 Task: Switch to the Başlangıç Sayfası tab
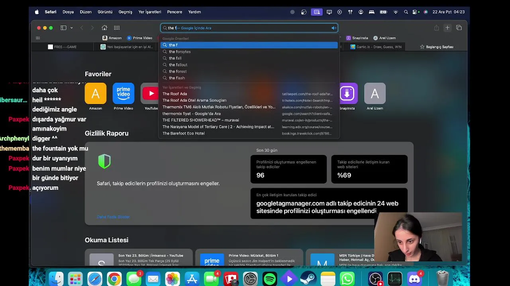coord(437,47)
